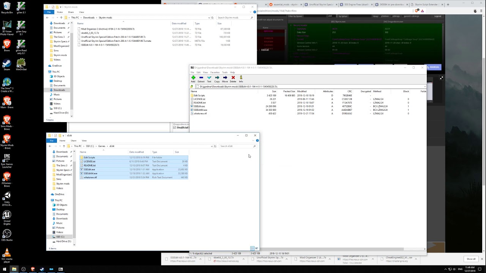486x273 pixels.
Task: Select whatsnew.rtf in the xEdit folder
Action: 90,177
